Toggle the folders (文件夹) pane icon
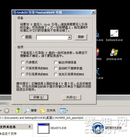The height and width of the screenshot is (137, 130). (42, 111)
